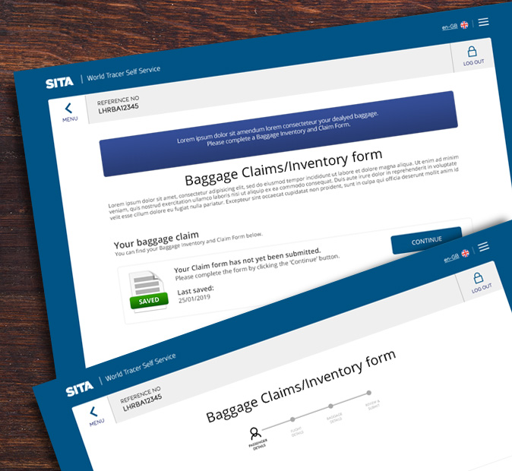The height and width of the screenshot is (471, 512).
Task: Click the LOG OUT padlock on the lower screen
Action: point(478,278)
